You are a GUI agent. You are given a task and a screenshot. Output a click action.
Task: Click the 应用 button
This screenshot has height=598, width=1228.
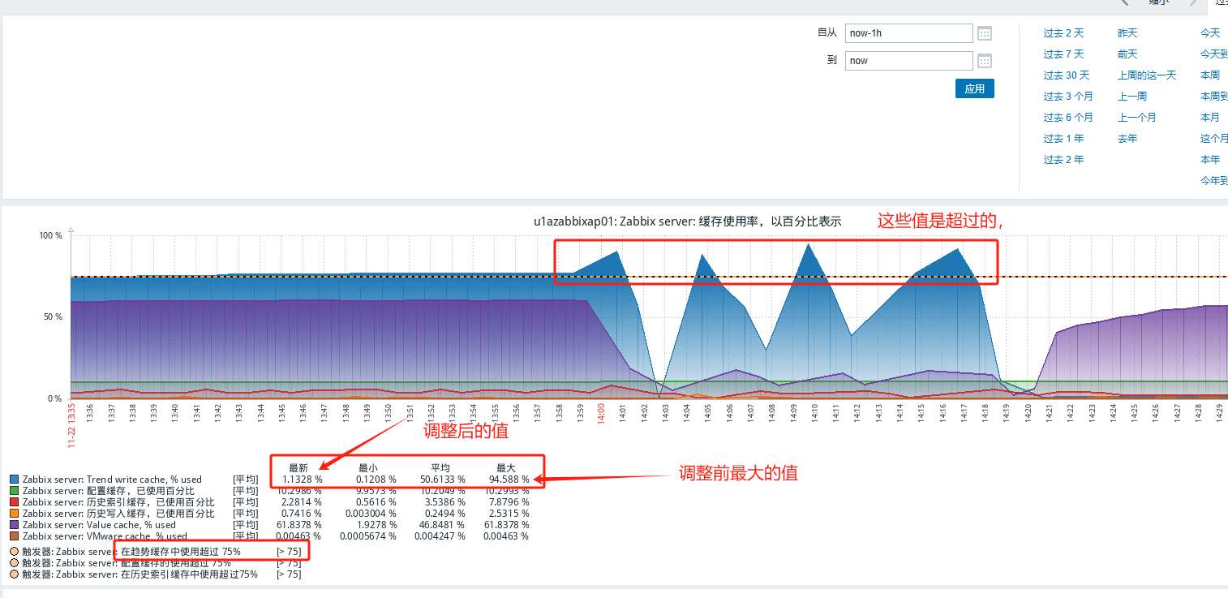point(974,88)
